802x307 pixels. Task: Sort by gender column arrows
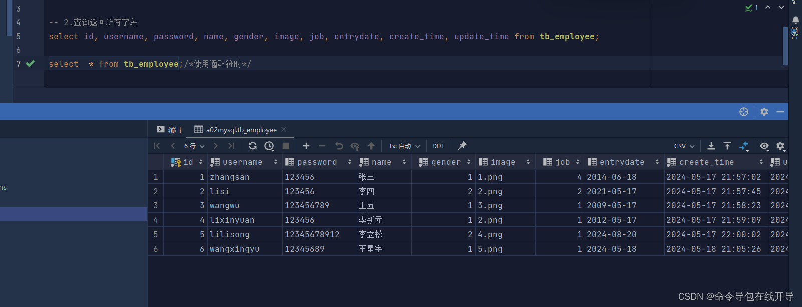[469, 162]
